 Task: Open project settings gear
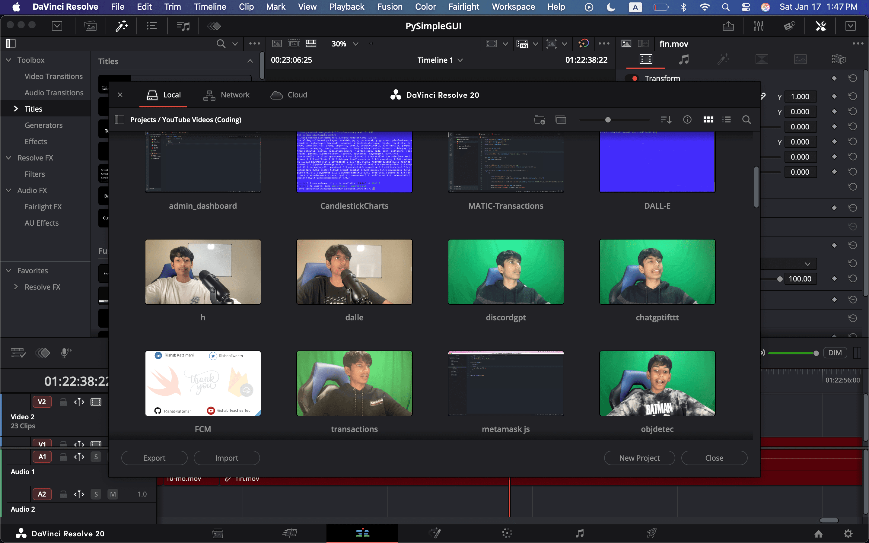[848, 533]
